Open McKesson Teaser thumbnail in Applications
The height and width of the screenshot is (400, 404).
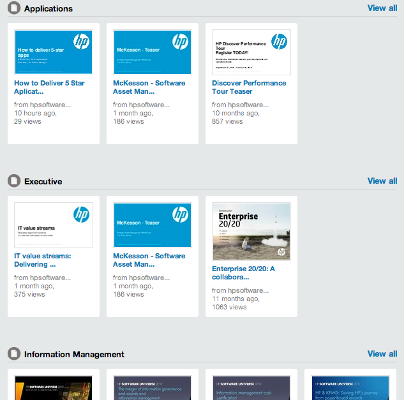coord(153,52)
